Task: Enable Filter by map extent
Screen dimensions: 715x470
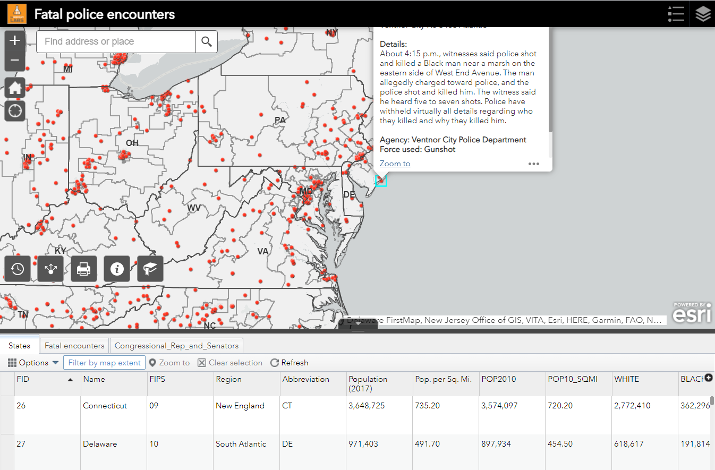Action: coord(104,363)
